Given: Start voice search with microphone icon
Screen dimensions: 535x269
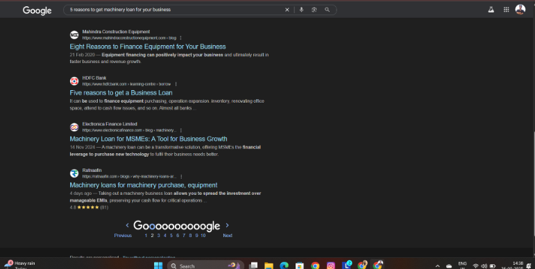Looking at the screenshot, I should click(301, 10).
